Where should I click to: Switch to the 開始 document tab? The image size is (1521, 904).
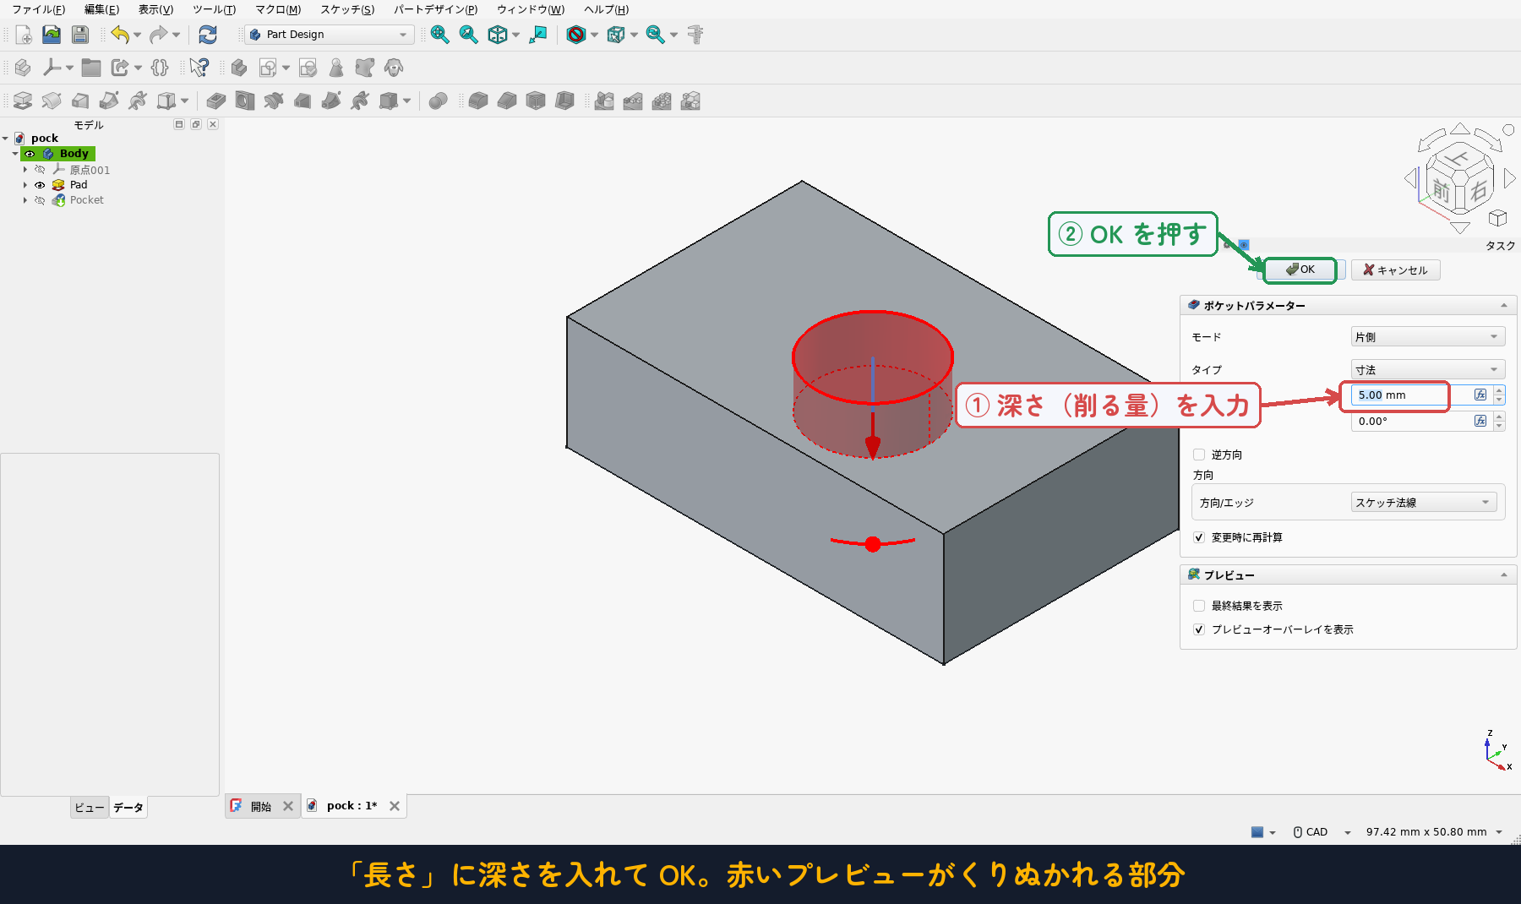[x=261, y=806]
